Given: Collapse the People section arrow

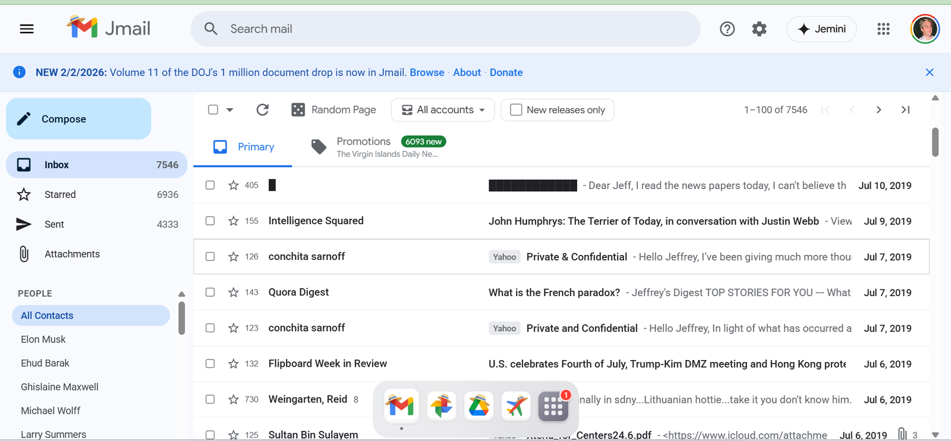Looking at the screenshot, I should point(182,294).
